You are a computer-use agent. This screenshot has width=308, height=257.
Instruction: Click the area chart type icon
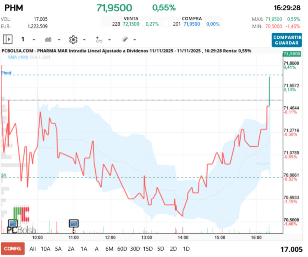click(48, 40)
